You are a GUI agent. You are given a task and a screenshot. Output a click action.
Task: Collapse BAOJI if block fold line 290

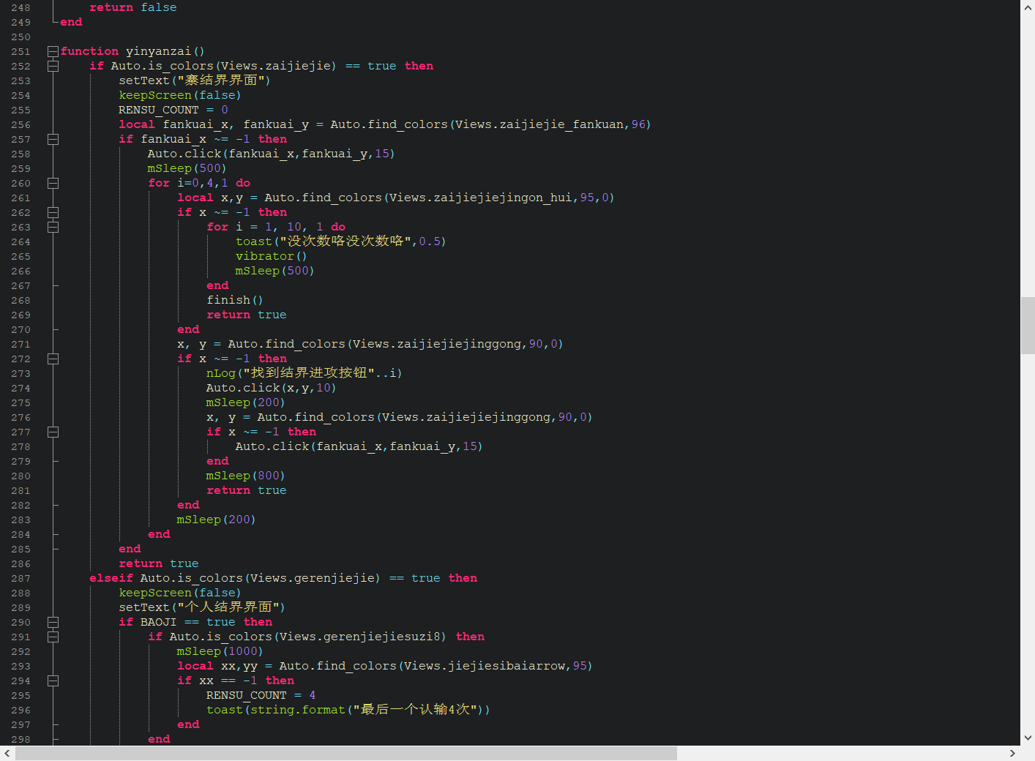[x=53, y=622]
